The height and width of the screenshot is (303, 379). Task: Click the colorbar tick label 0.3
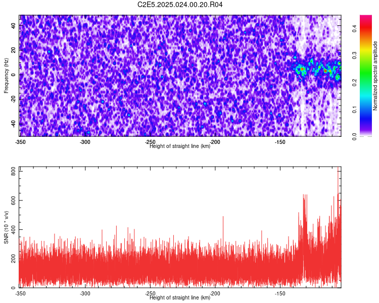click(x=355, y=56)
